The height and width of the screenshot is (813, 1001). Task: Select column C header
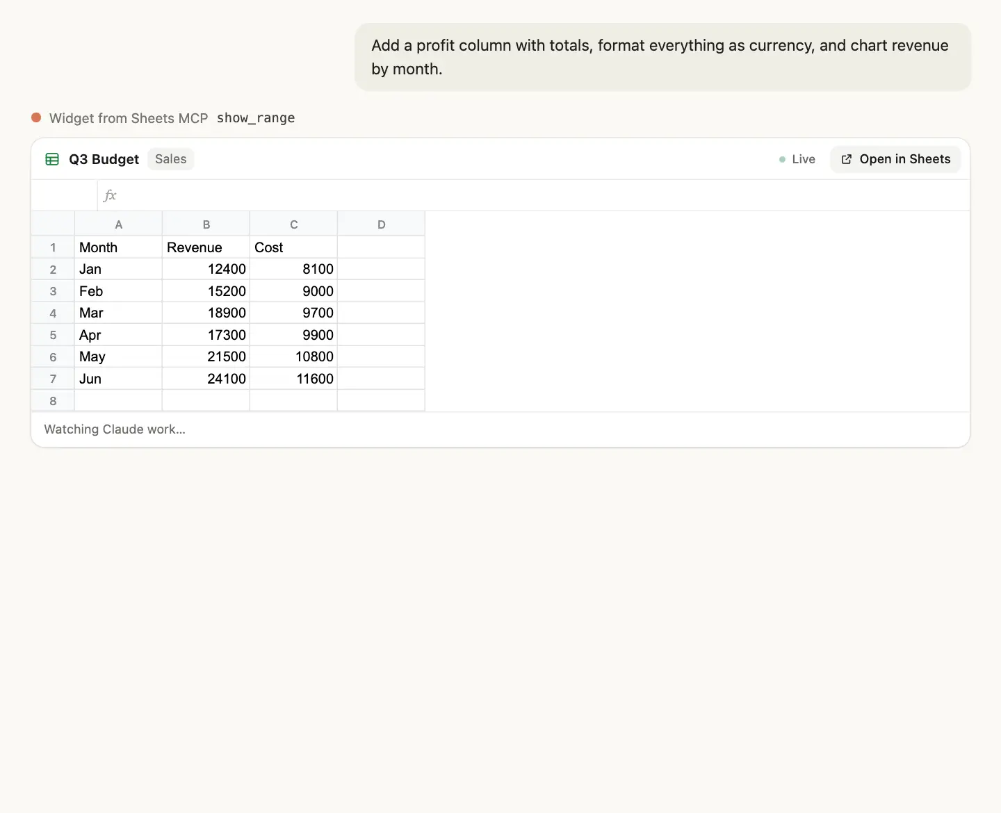pyautogui.click(x=294, y=224)
